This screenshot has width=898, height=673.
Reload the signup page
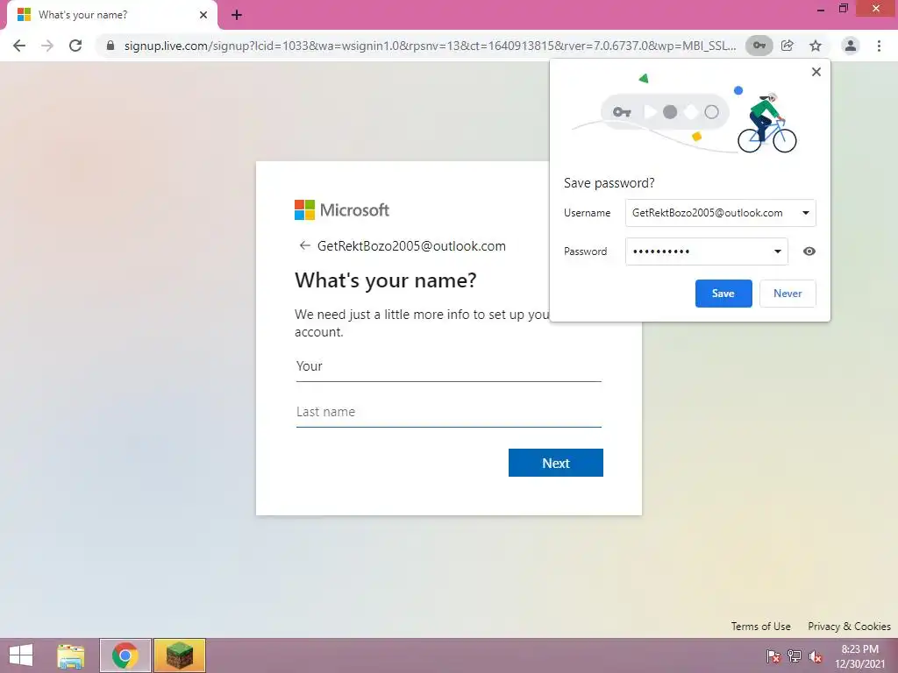tap(75, 46)
